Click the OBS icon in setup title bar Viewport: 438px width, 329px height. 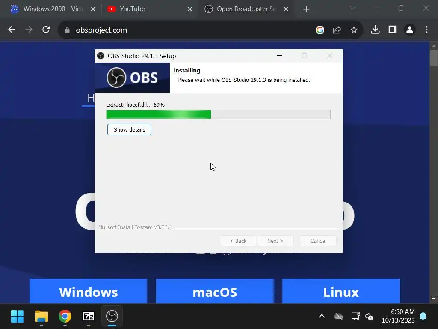101,56
